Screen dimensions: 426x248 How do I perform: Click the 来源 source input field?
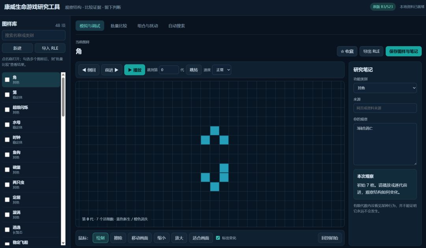pyautogui.click(x=385, y=108)
